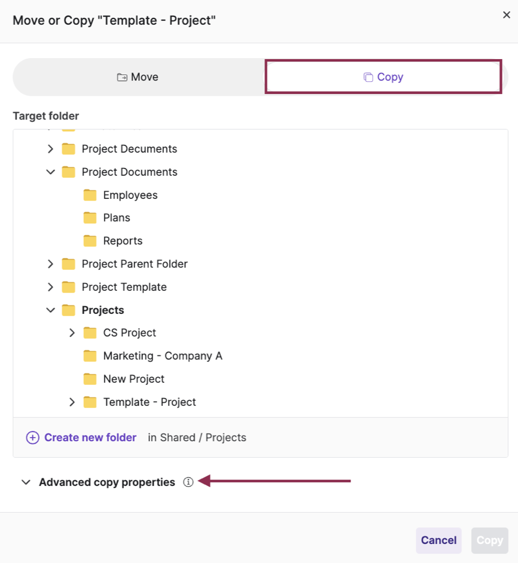Image resolution: width=518 pixels, height=563 pixels.
Task: Expand the Project Documents folder
Action: pyautogui.click(x=50, y=148)
